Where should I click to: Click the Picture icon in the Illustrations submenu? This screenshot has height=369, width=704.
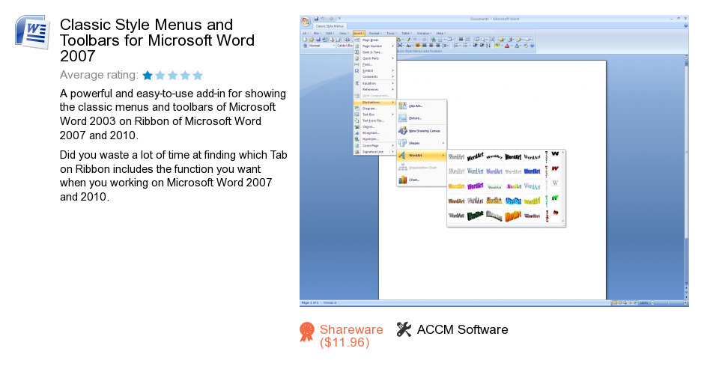tap(402, 118)
